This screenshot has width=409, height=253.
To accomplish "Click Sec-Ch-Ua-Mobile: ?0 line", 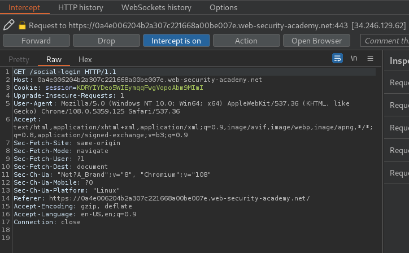I will tap(53, 182).
